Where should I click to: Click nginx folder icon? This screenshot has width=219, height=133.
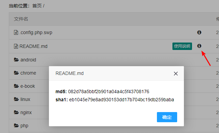point(16,112)
